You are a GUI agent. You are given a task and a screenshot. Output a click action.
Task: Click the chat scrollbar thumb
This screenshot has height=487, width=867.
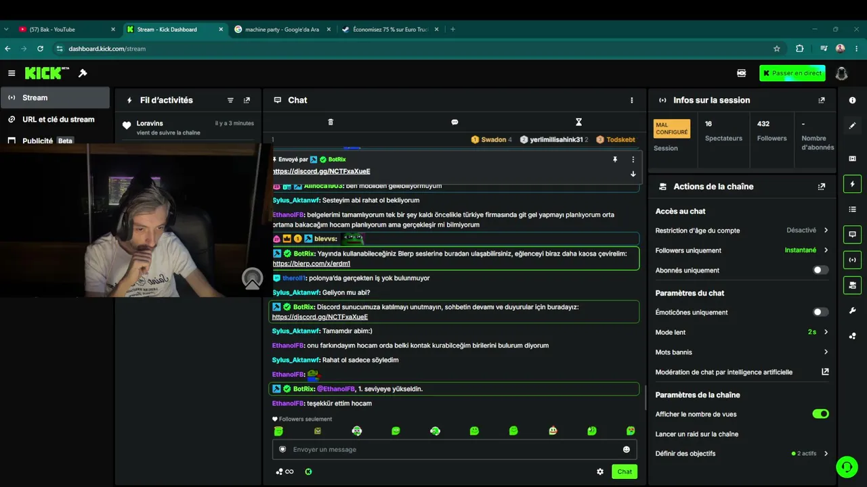646,398
